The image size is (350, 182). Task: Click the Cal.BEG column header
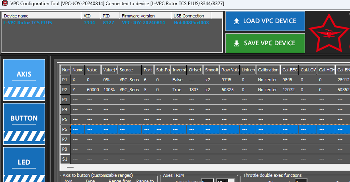click(x=289, y=70)
